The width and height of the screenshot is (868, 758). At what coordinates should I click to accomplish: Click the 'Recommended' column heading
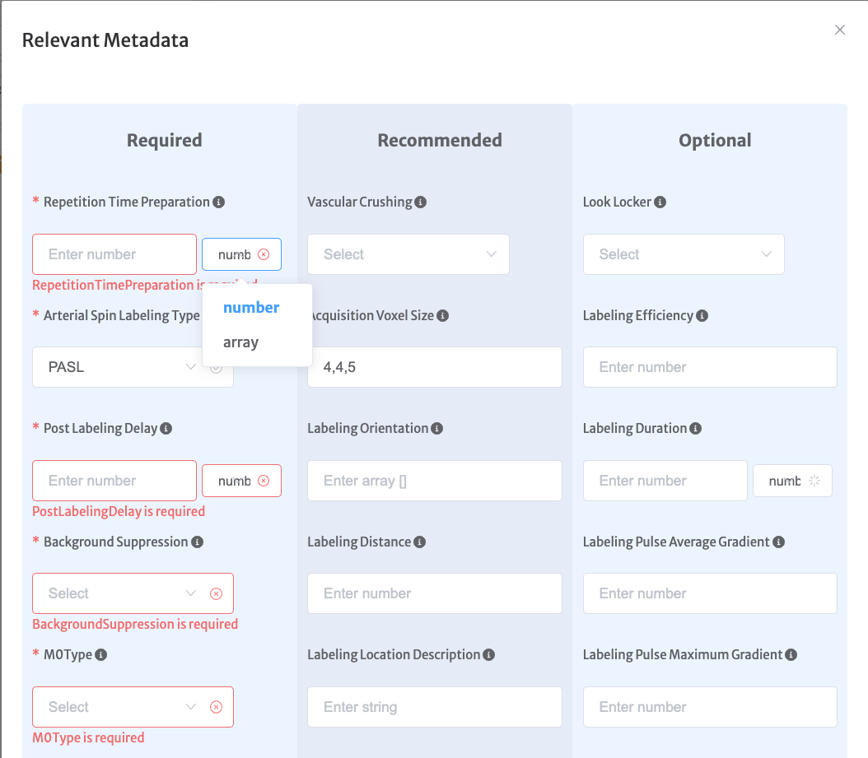[x=440, y=141]
